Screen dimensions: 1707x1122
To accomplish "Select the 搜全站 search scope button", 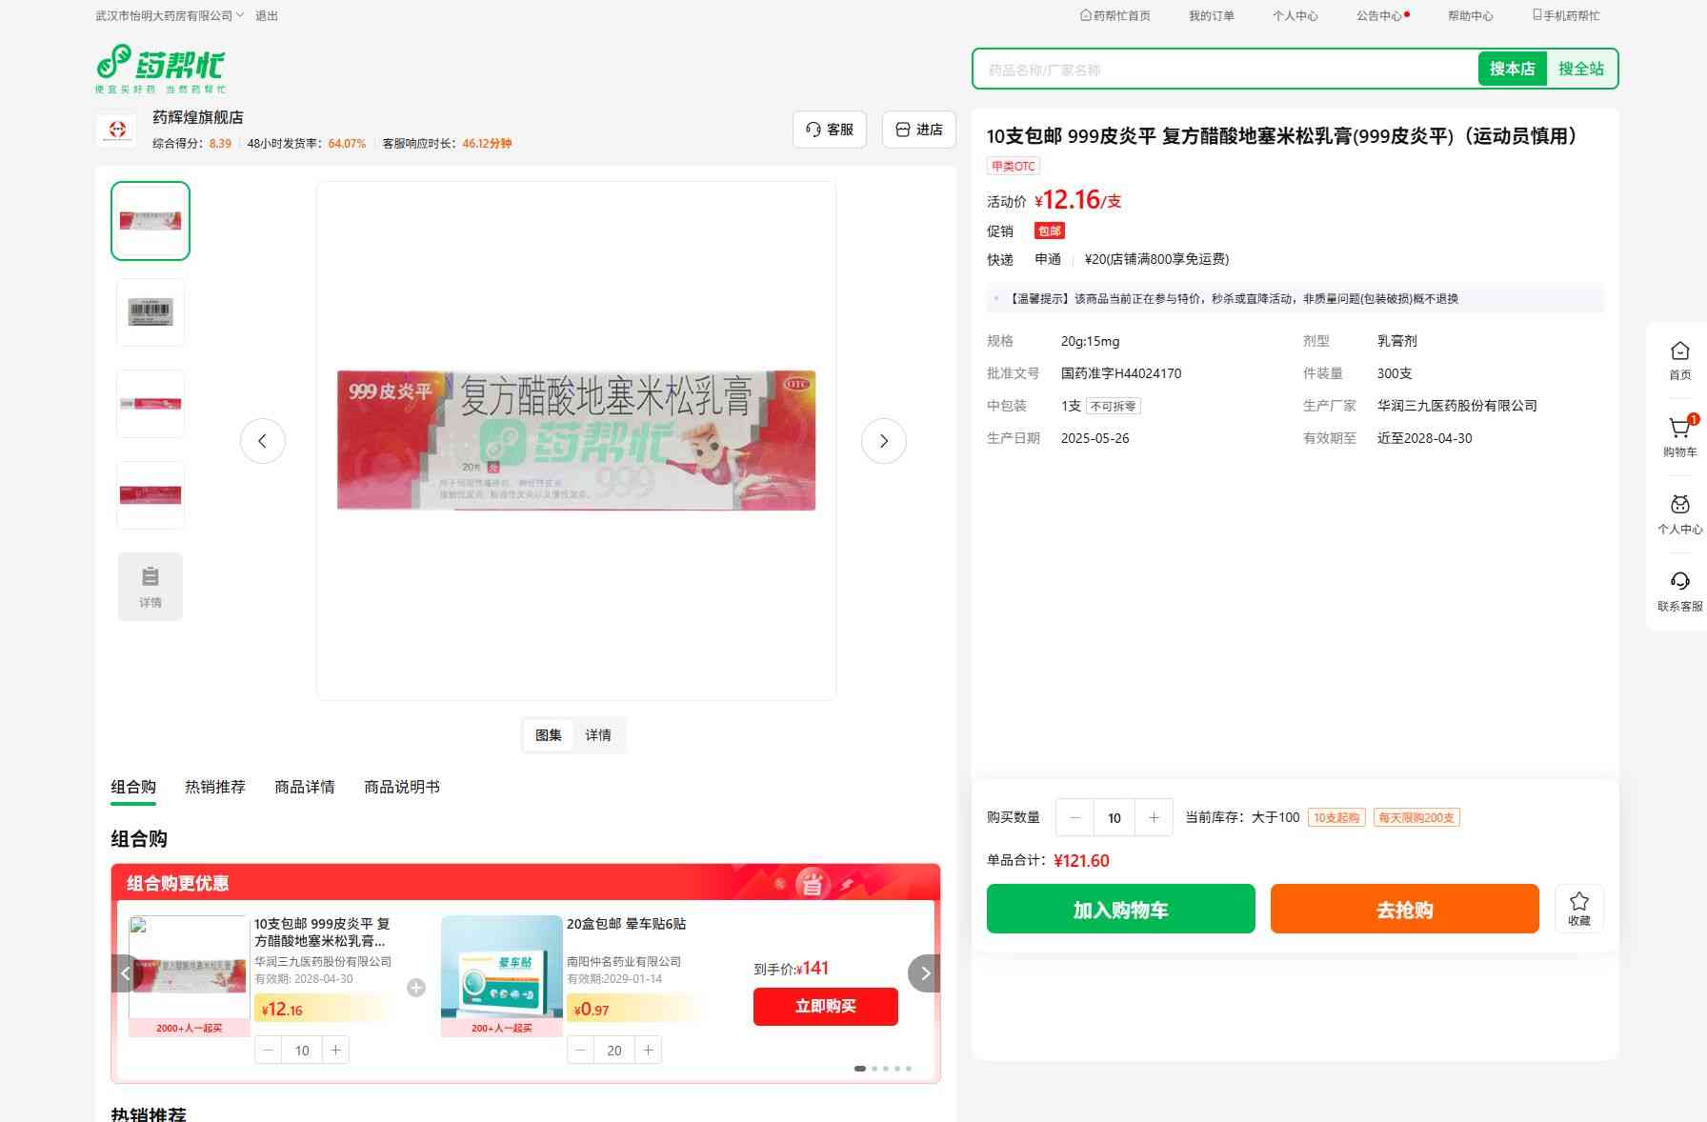I will tap(1580, 69).
